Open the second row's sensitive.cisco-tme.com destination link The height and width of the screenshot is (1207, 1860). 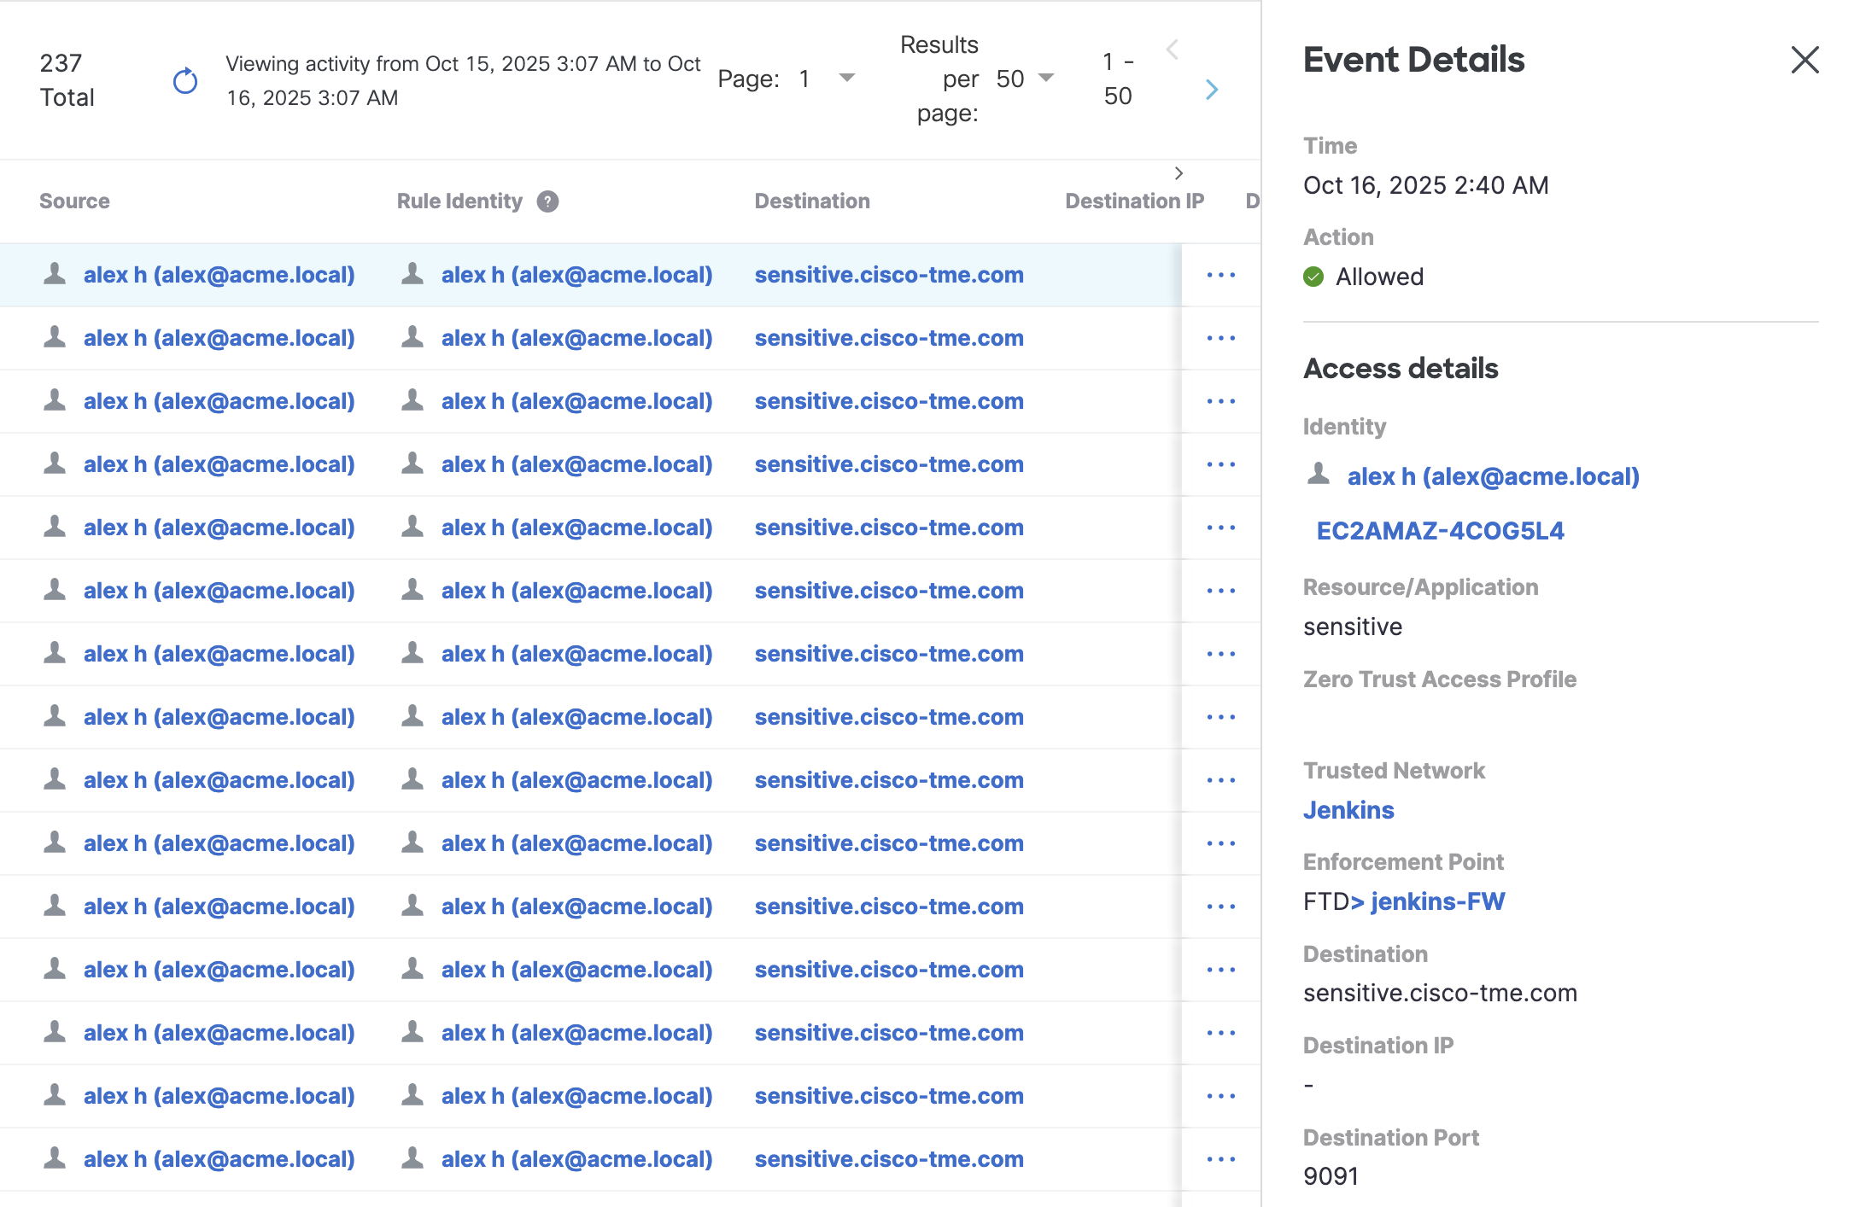(888, 338)
